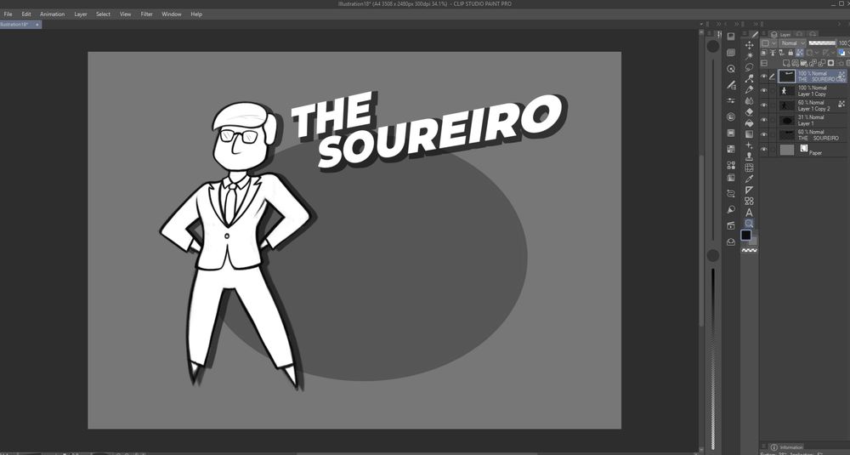Open the View menu

pos(125,14)
